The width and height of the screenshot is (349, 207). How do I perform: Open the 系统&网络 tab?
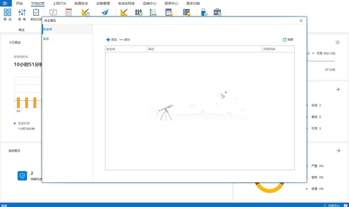click(x=126, y=3)
